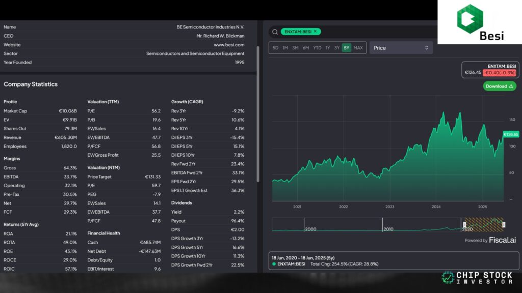Select the 5D time range

tap(275, 48)
